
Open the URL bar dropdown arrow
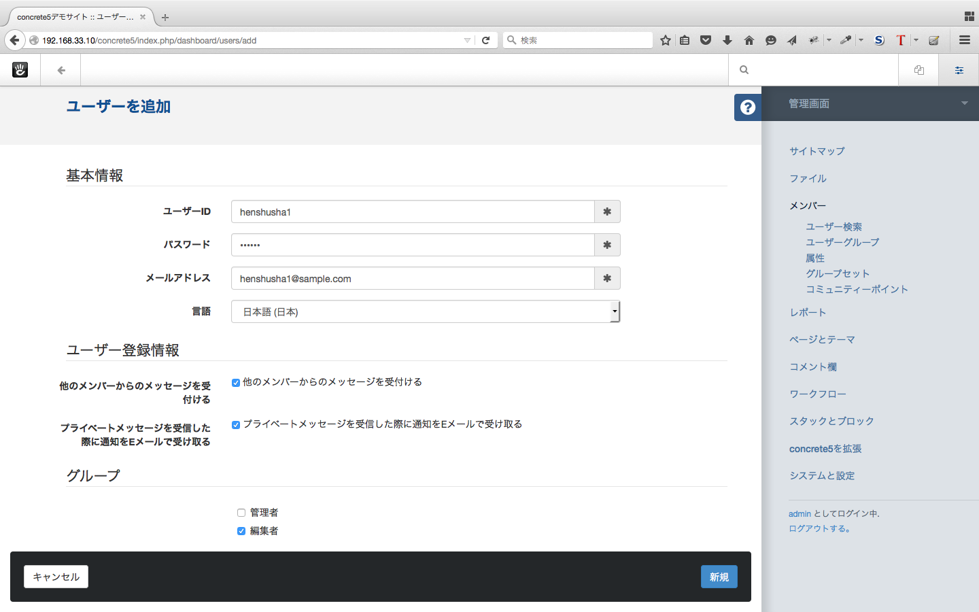click(466, 39)
